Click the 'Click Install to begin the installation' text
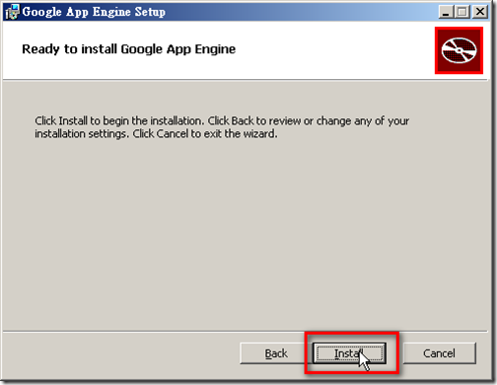 tap(222, 127)
